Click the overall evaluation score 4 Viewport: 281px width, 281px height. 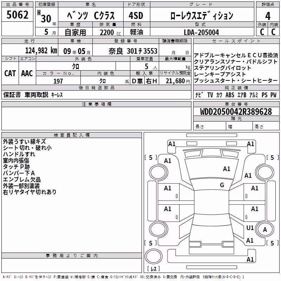(x=268, y=16)
